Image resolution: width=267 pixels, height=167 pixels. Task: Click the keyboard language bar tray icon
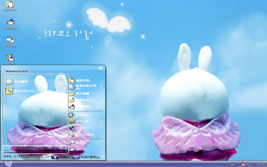(x=233, y=164)
